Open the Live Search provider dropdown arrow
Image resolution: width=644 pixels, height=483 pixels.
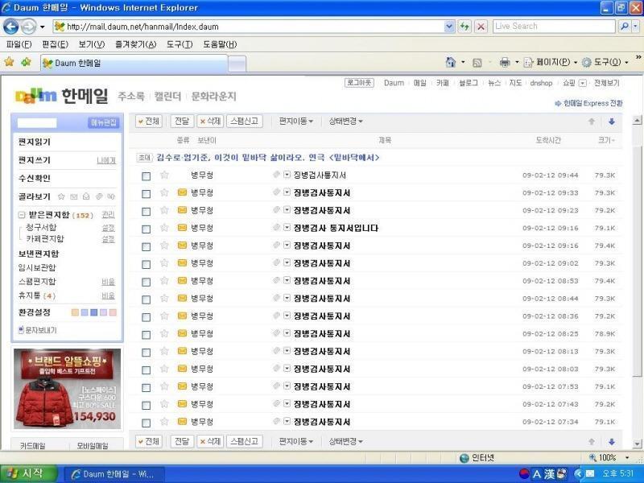point(635,27)
